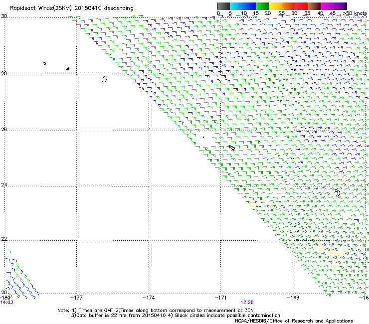Click the 'Data buffer is 22 hrs' note line
Viewport: 369px width, 324px height.
tap(176, 316)
